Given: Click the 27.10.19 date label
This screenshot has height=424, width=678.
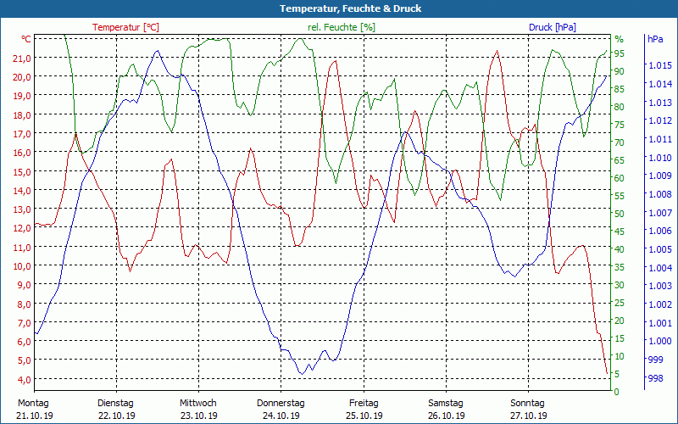Looking at the screenshot, I should tap(528, 416).
